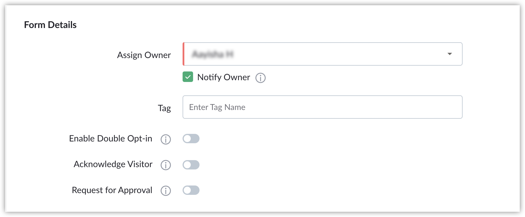Click the Enable Double Opt-in label

coord(111,139)
